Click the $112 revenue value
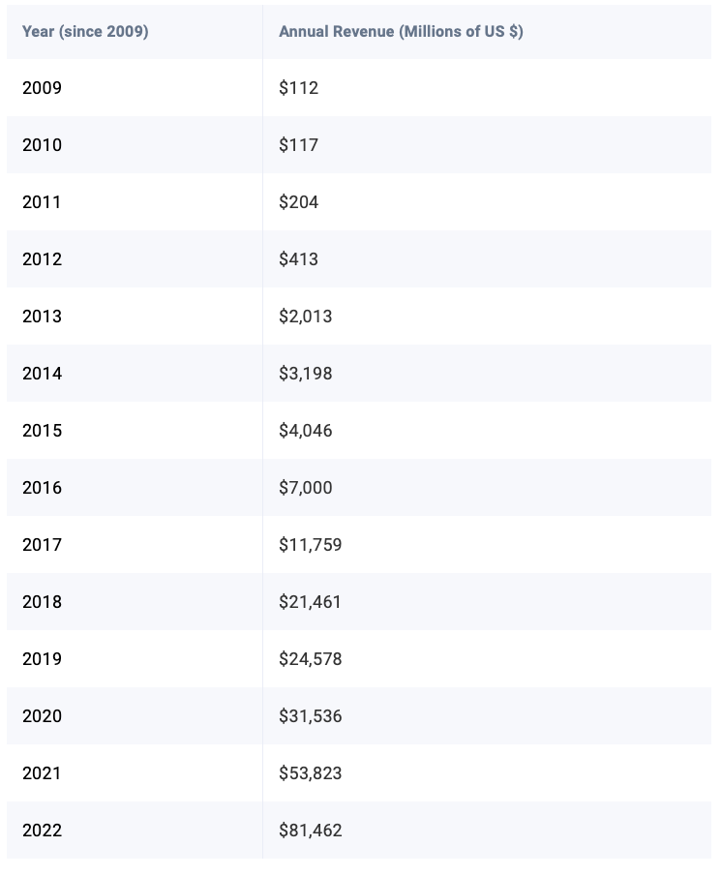 [299, 88]
